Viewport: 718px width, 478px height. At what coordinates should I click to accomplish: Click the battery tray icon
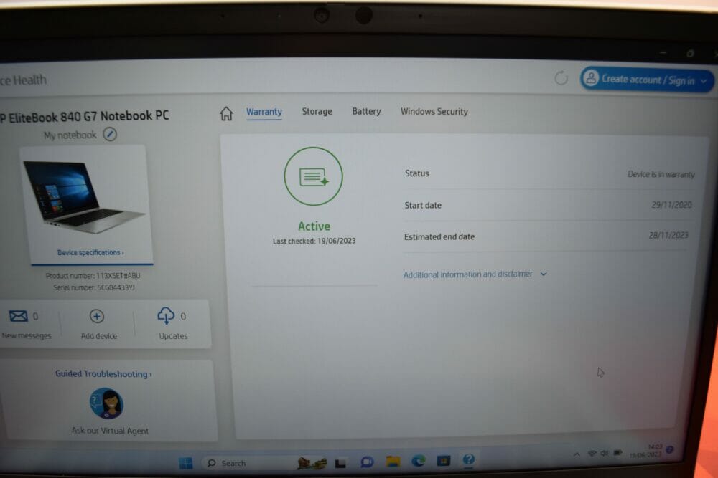coord(617,452)
